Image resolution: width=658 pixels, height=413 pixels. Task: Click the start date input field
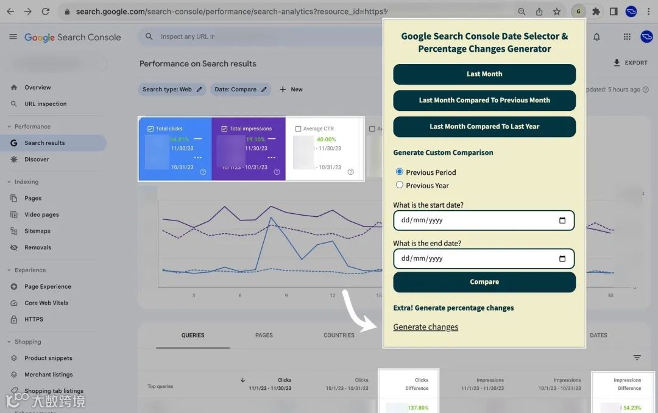(483, 221)
